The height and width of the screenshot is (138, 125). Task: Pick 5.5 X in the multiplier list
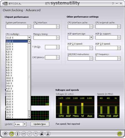[x=17, y=54]
